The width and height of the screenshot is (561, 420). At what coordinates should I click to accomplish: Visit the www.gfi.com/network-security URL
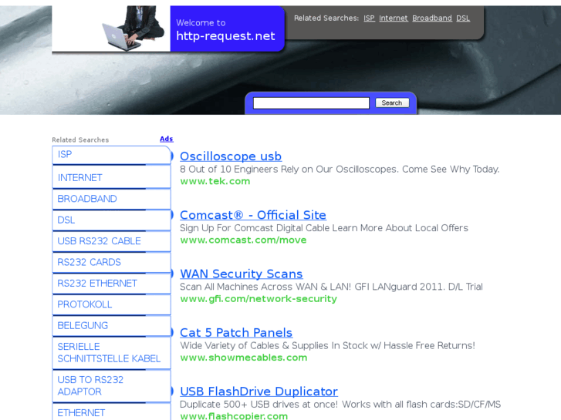click(259, 299)
